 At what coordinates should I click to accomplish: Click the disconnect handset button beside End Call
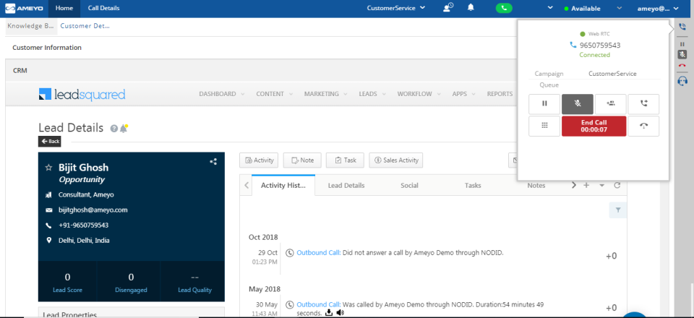(x=643, y=126)
